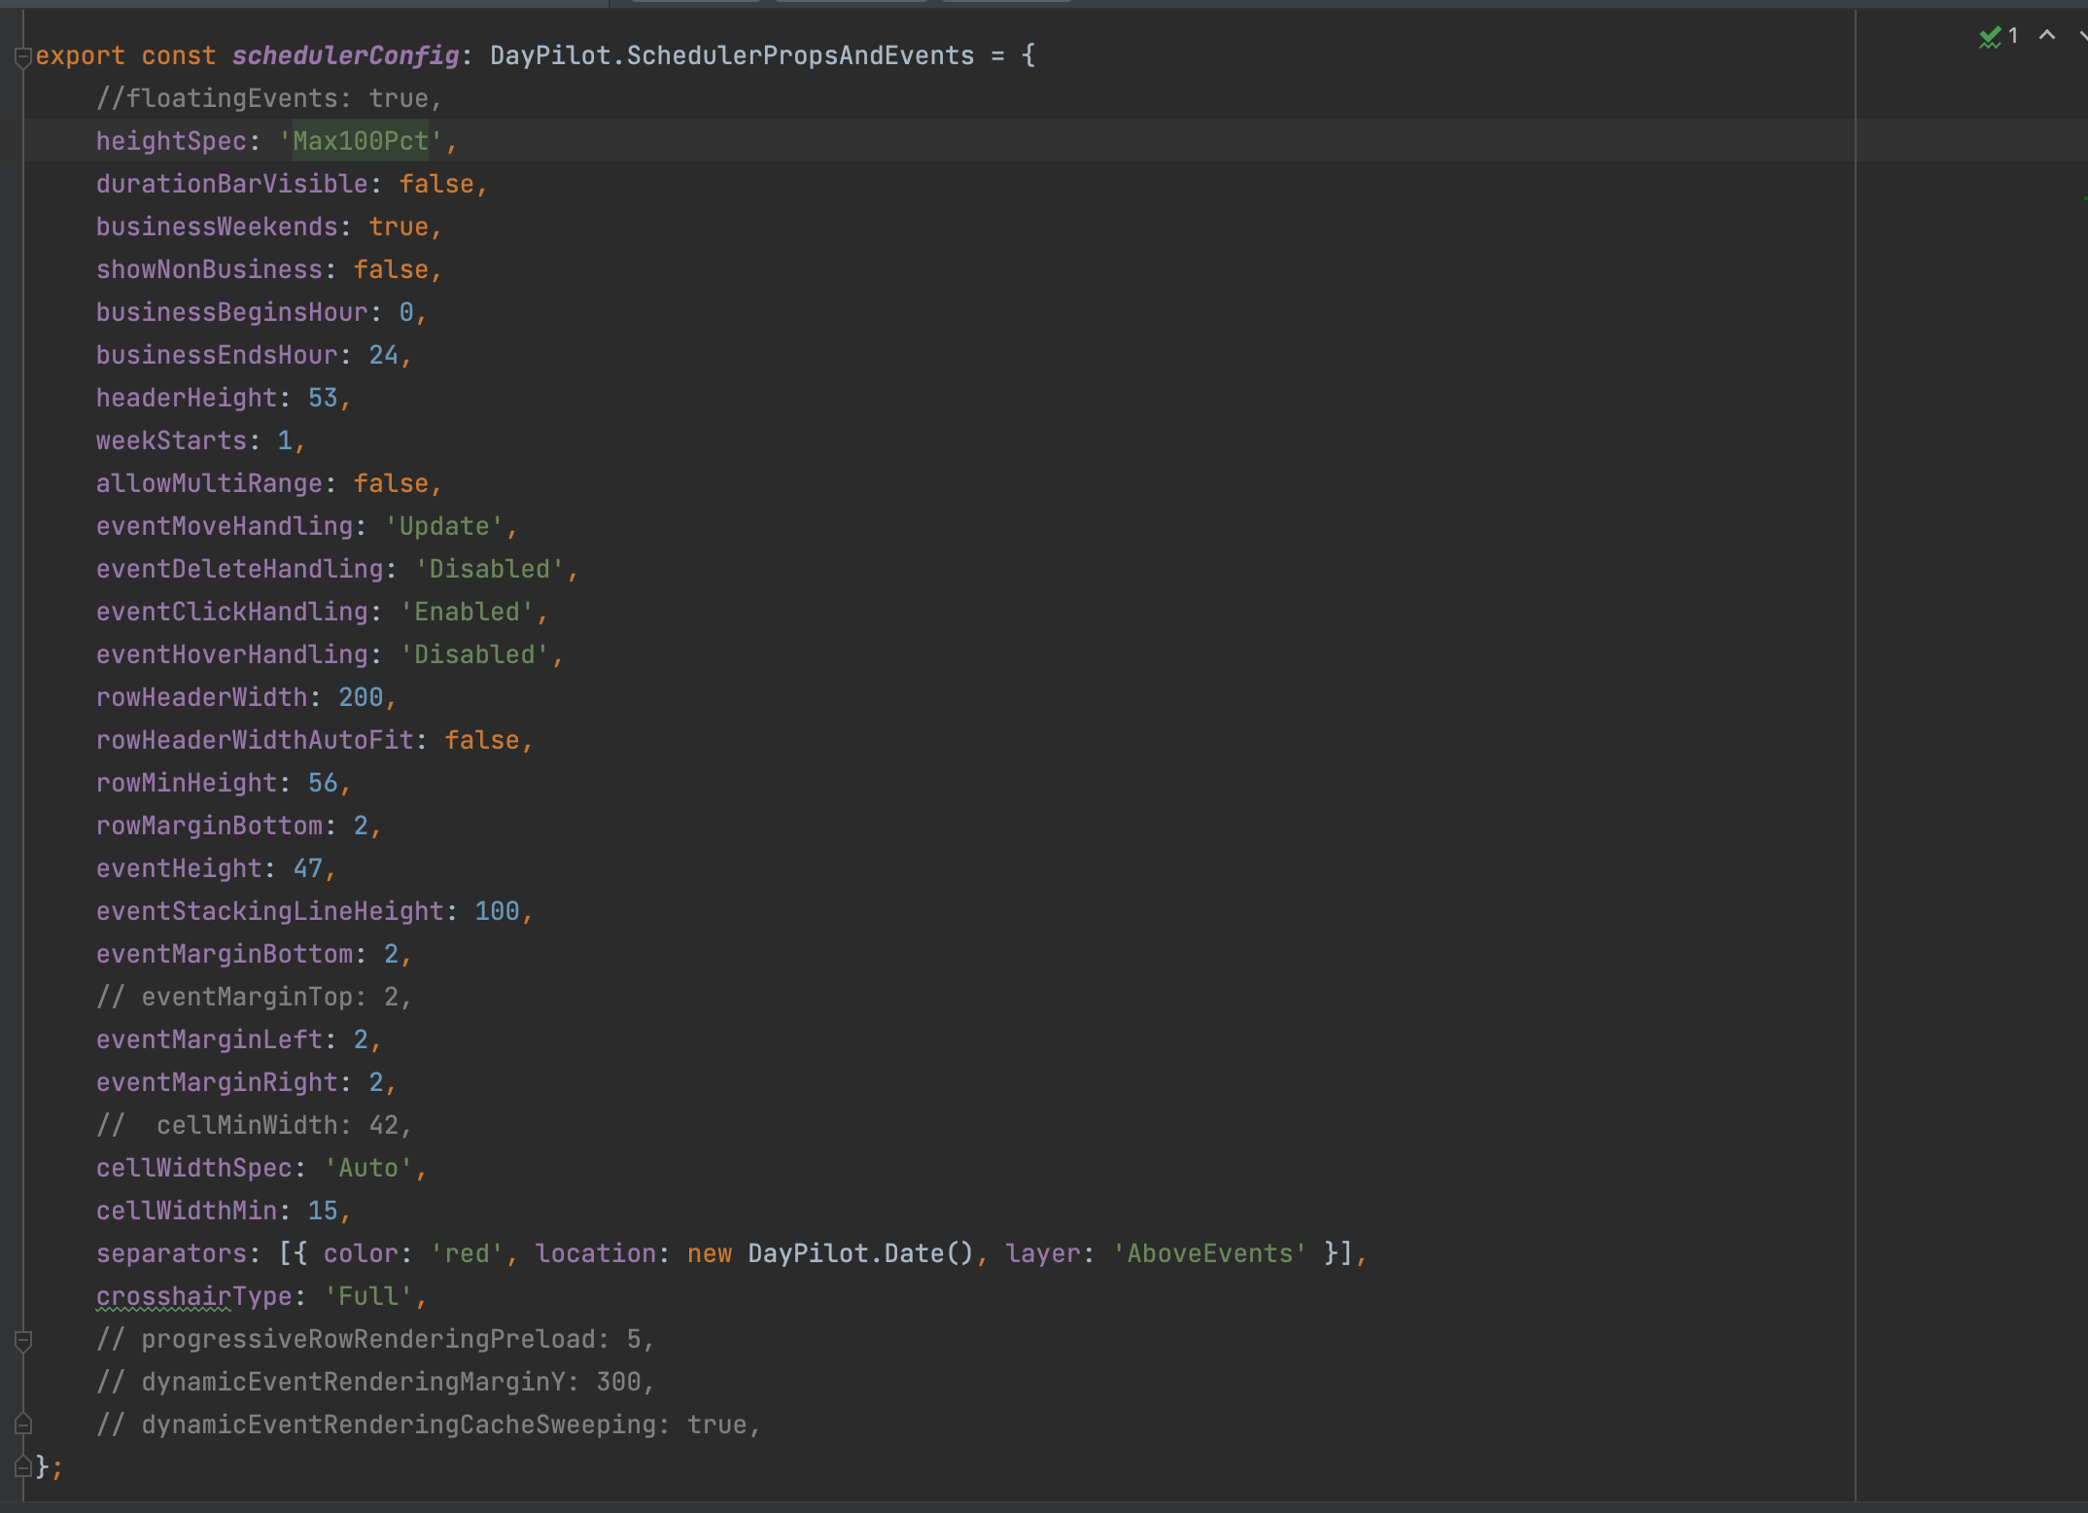Click the separators property name
The image size is (2088, 1513).
coord(171,1253)
